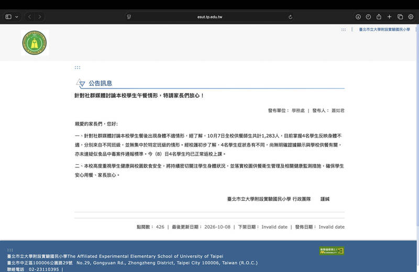The image size is (419, 272).
Task: Open 臺北市立大學附設實驗國民小學 header link
Action: (384, 29)
